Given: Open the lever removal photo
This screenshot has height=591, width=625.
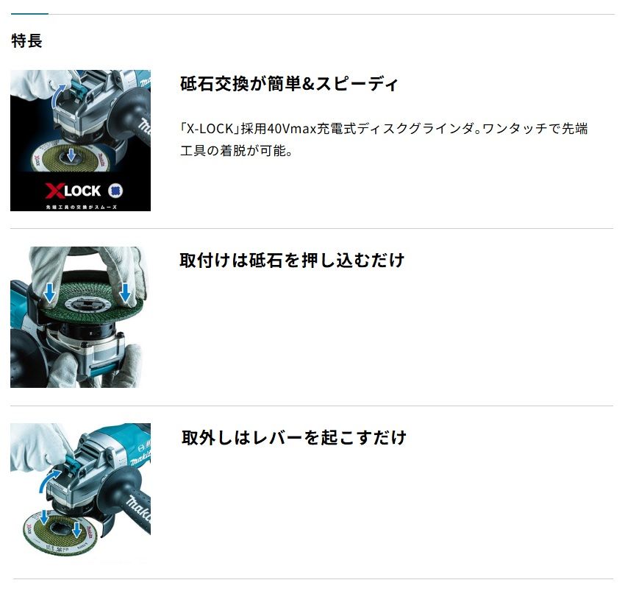Looking at the screenshot, I should [81, 494].
